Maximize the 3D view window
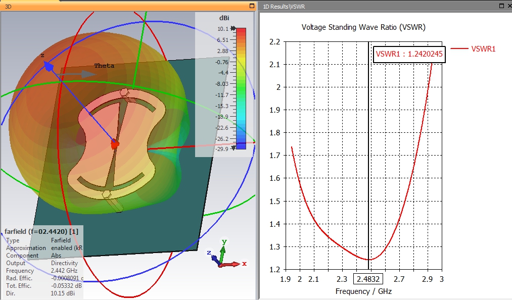Viewport: 512px width, 300px height. point(252,6)
